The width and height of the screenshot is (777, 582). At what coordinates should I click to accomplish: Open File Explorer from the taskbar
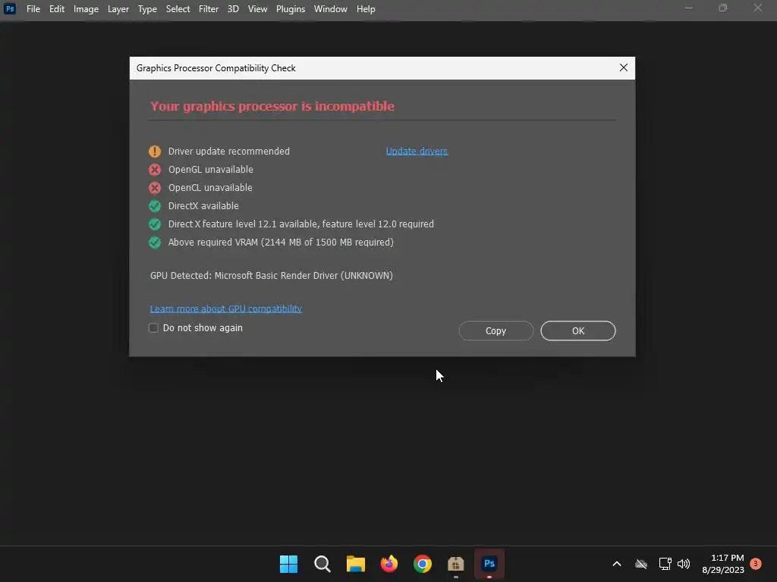click(356, 564)
